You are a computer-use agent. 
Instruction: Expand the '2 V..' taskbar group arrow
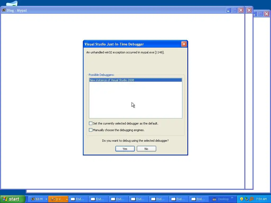(x=67, y=199)
